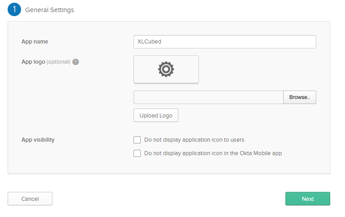This screenshot has width=345, height=217.
Task: Click the '(optional)' text beside App logo
Action: [x=58, y=62]
